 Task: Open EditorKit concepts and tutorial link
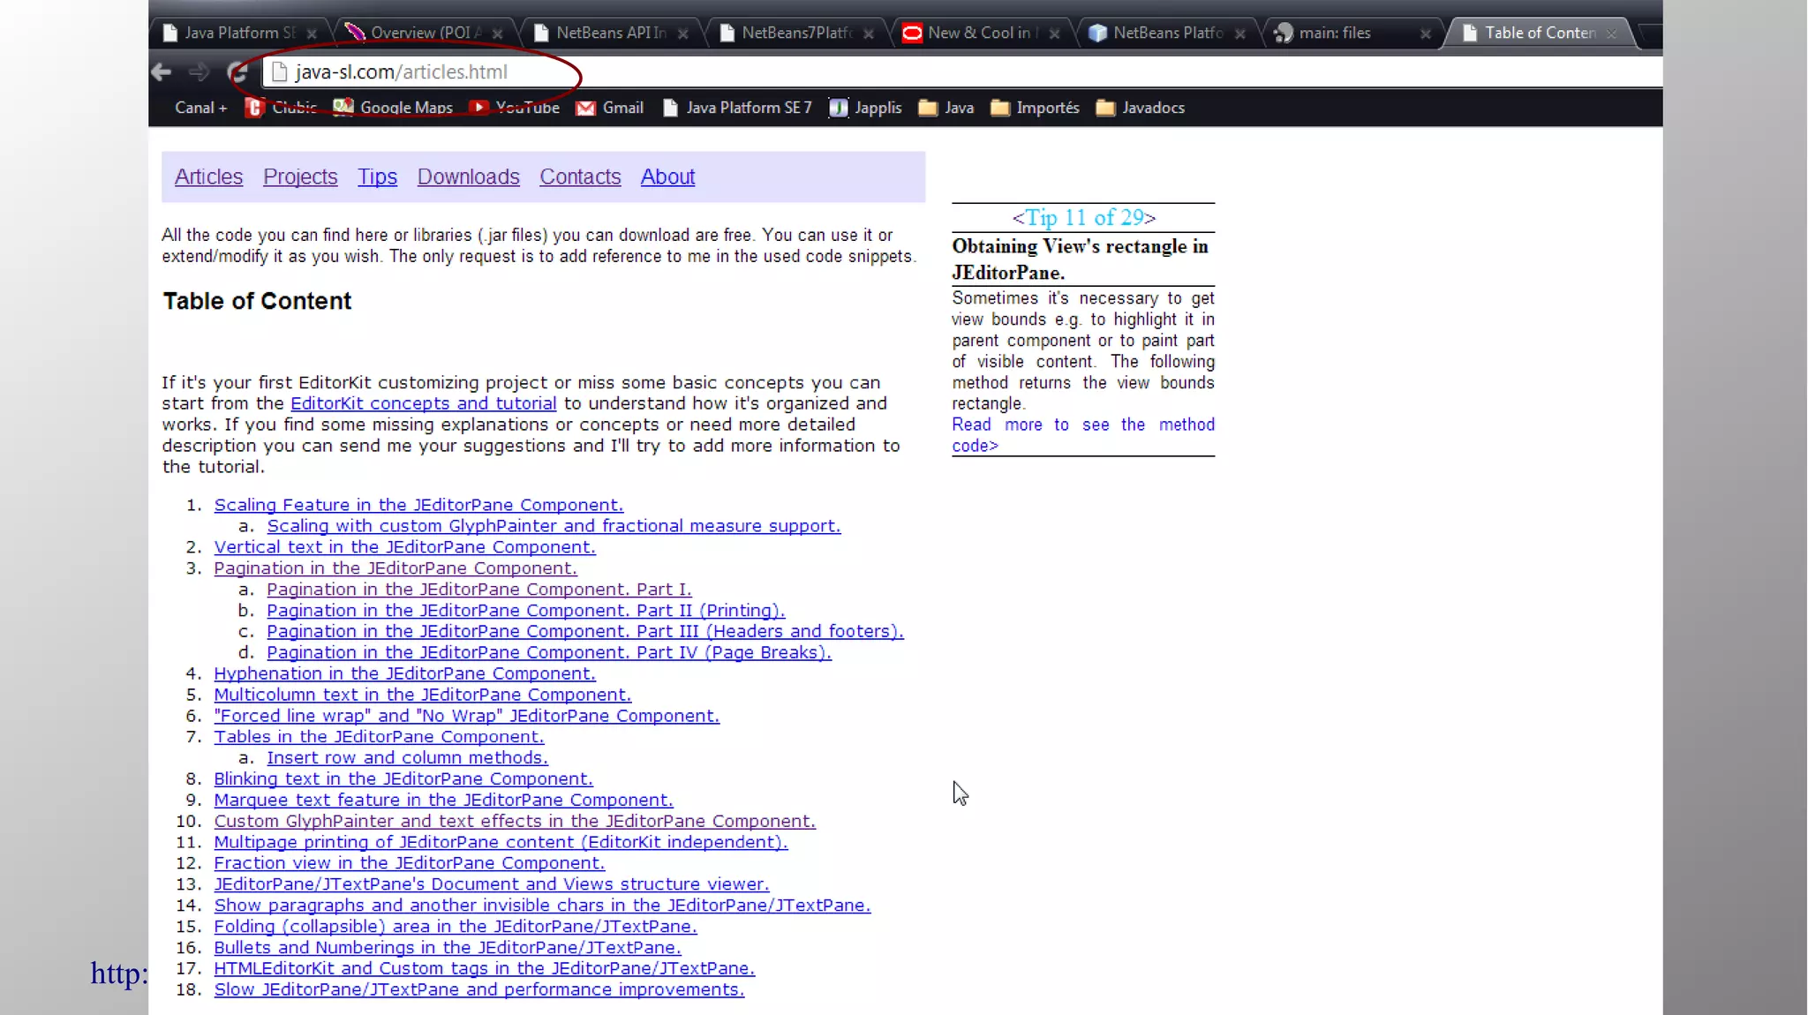point(423,403)
